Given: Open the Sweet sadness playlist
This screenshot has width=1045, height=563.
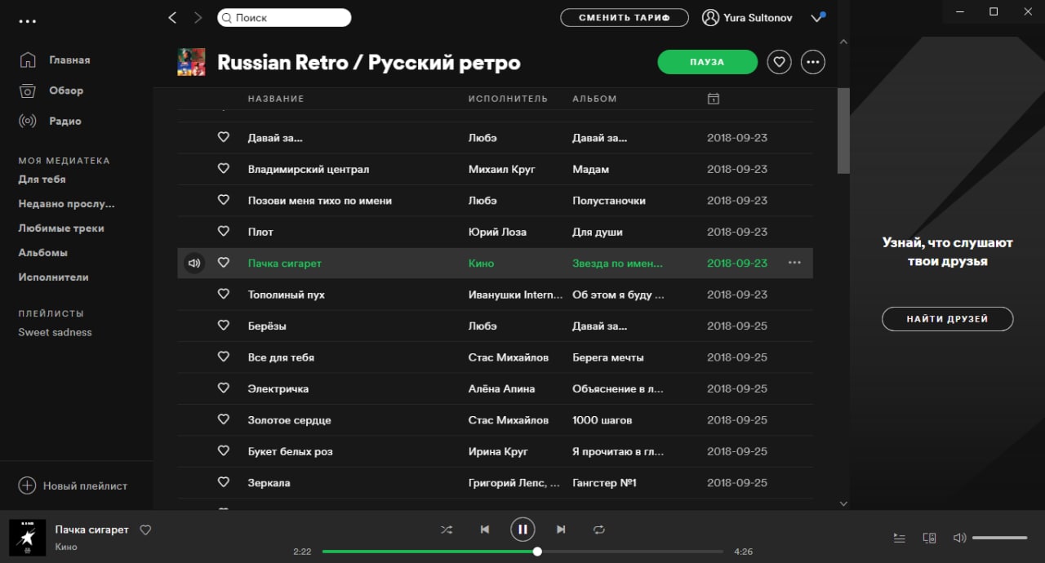Looking at the screenshot, I should click(x=56, y=332).
